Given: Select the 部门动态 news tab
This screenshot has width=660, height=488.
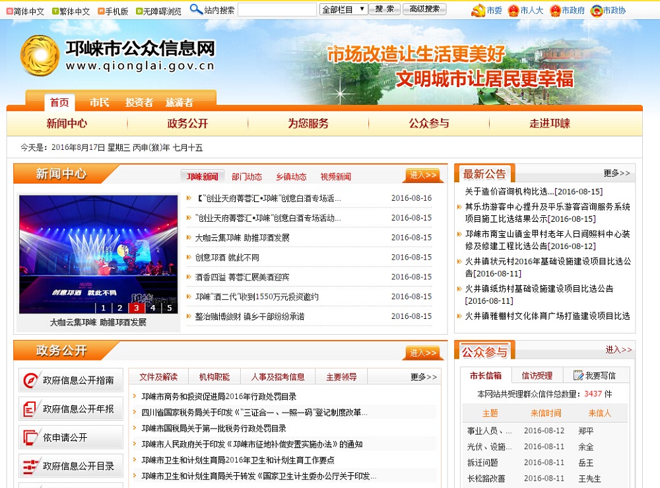Looking at the screenshot, I should tap(247, 176).
